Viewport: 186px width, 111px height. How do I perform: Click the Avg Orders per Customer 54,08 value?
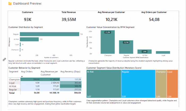click(x=154, y=19)
